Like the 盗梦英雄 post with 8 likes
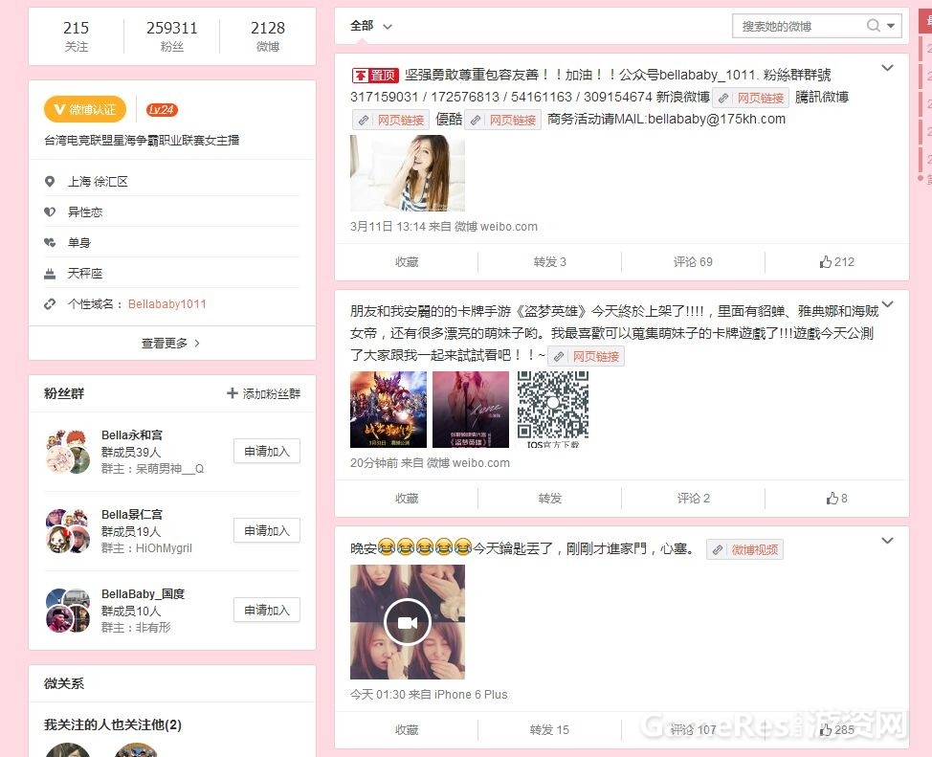This screenshot has height=757, width=932. point(837,499)
